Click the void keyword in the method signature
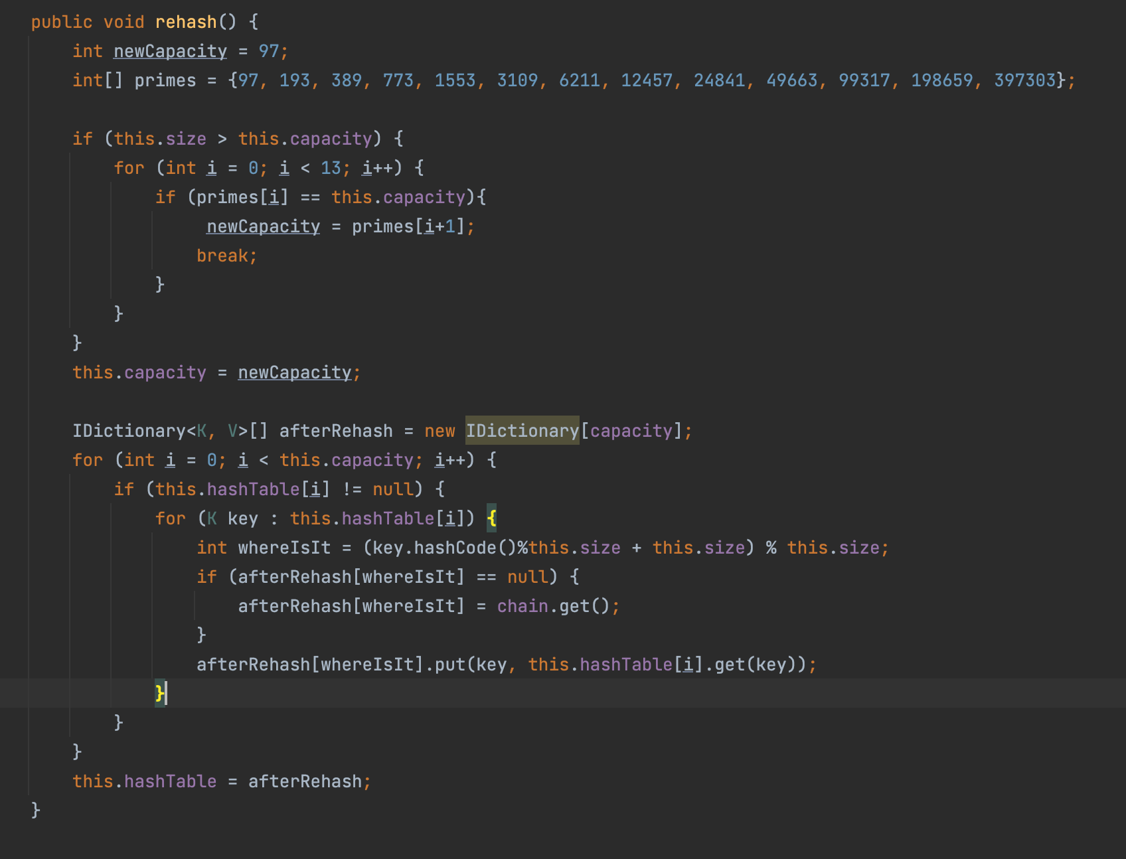The image size is (1126, 859). [x=123, y=22]
